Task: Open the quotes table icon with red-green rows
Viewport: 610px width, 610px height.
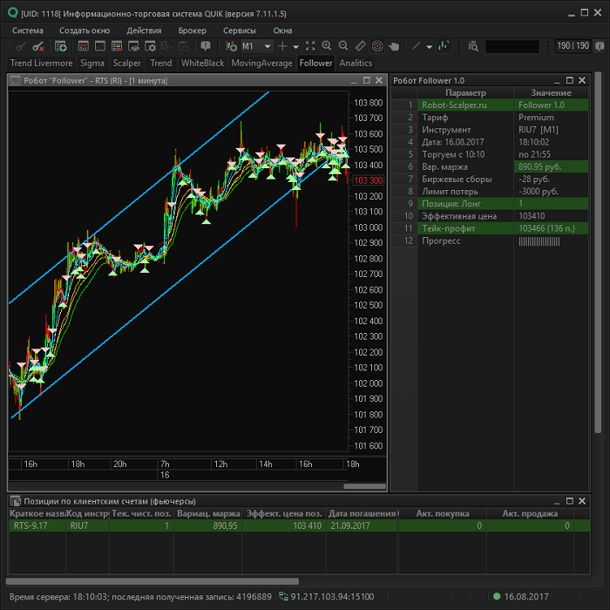Action: [x=117, y=46]
